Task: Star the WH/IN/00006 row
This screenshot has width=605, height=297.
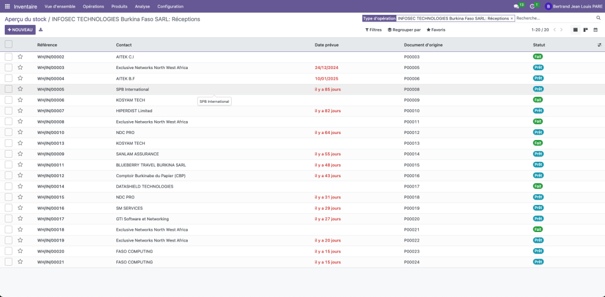Action: coord(20,100)
